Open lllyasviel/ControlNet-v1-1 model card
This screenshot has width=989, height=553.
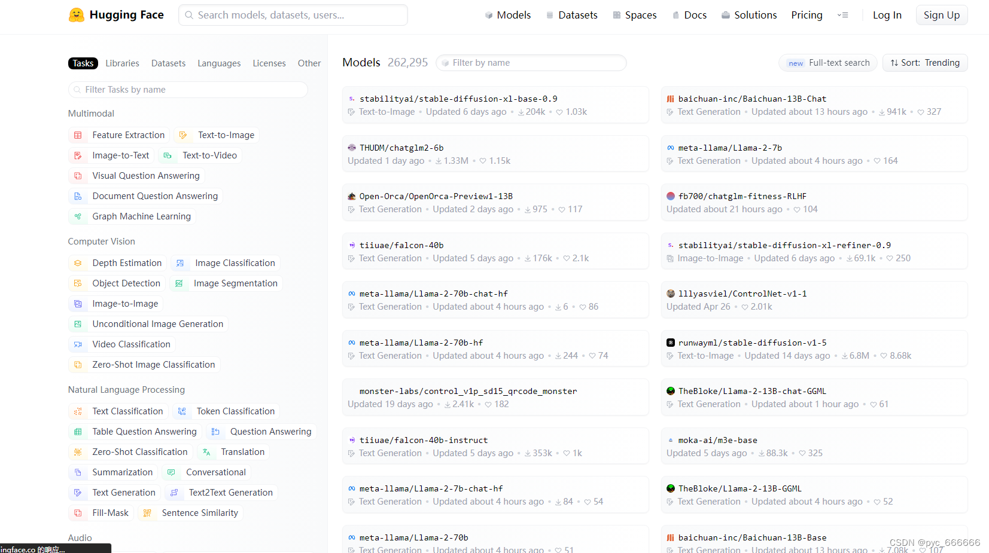click(x=814, y=300)
